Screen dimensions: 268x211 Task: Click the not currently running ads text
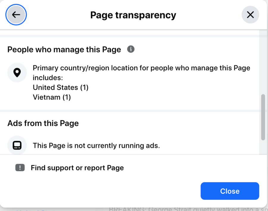pyautogui.click(x=96, y=145)
